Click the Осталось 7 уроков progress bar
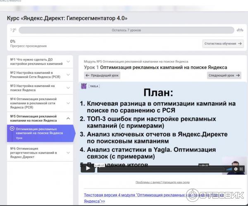Viewport: 248px width, 206px height. (126, 30)
